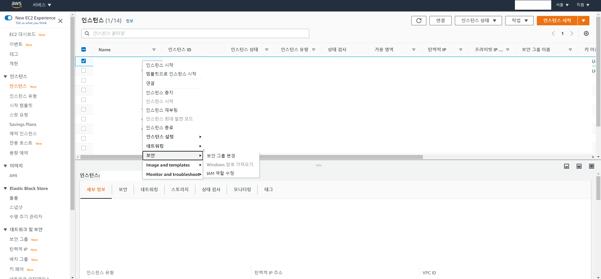Check the fourth instance row checkbox
601x279 pixels.
click(x=84, y=90)
